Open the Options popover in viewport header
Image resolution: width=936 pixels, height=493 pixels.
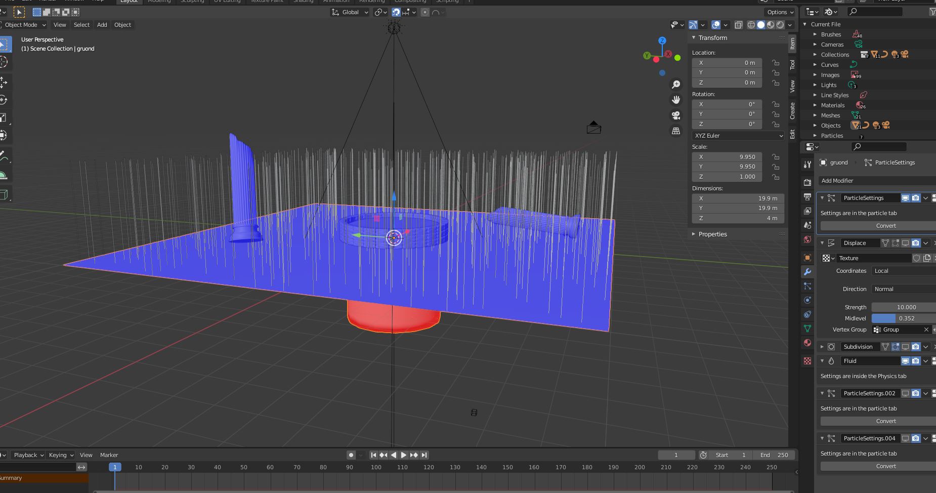(x=780, y=12)
